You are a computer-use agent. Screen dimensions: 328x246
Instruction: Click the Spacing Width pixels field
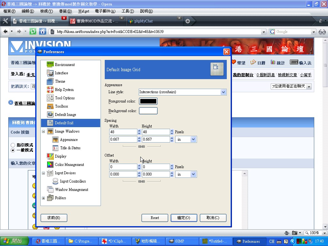123,132
